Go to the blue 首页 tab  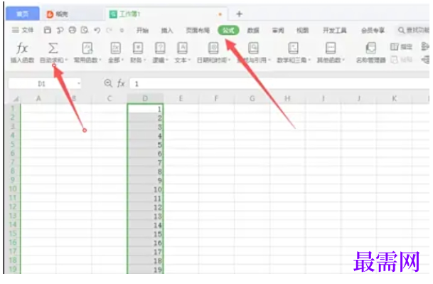click(23, 14)
